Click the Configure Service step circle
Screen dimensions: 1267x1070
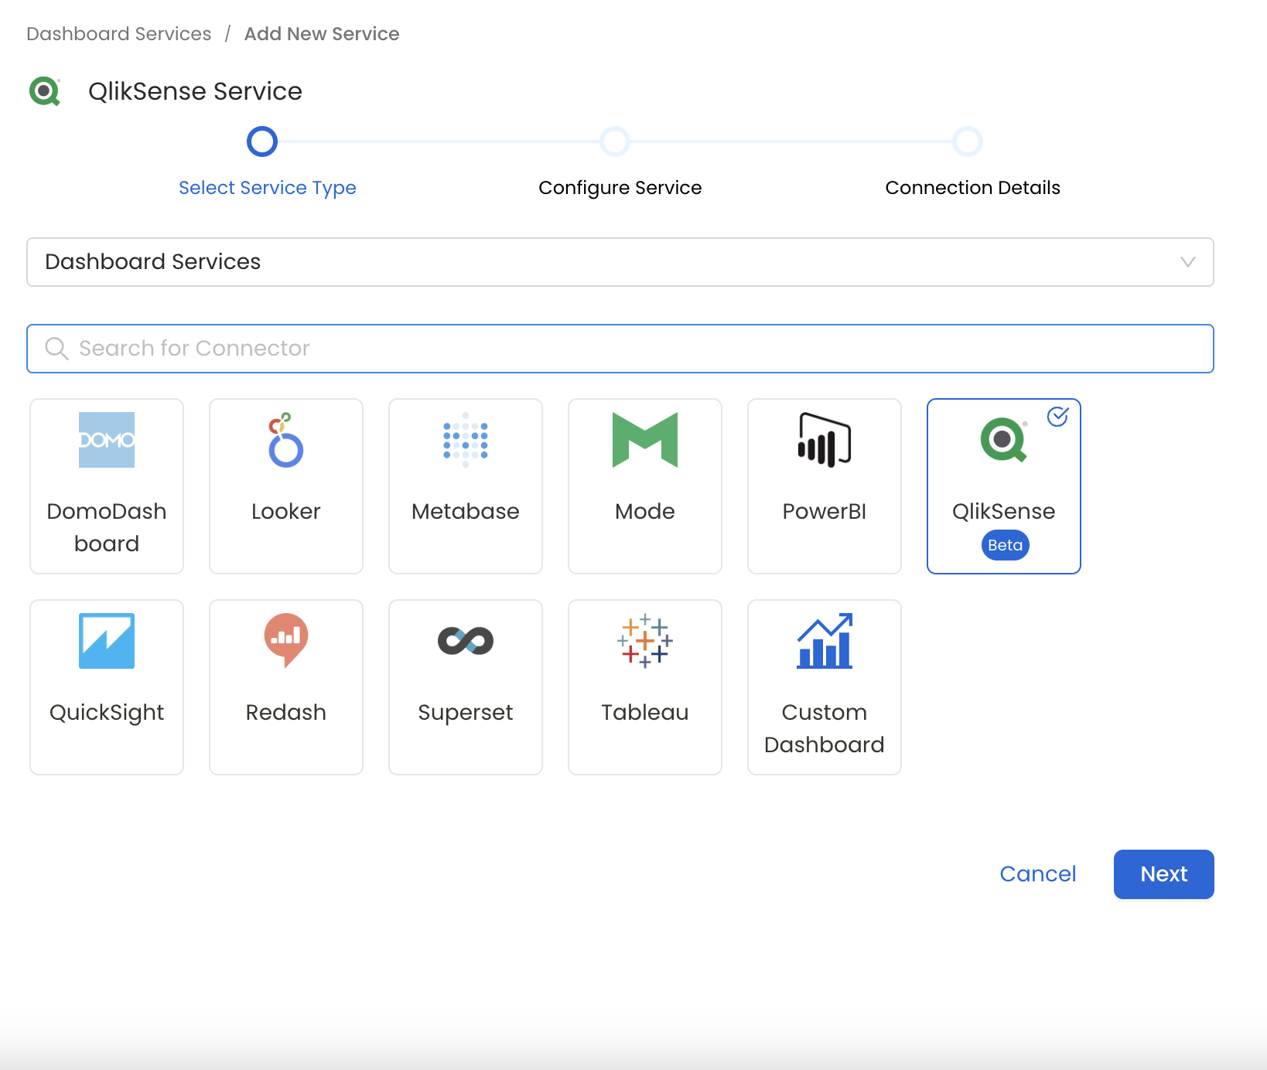(615, 141)
